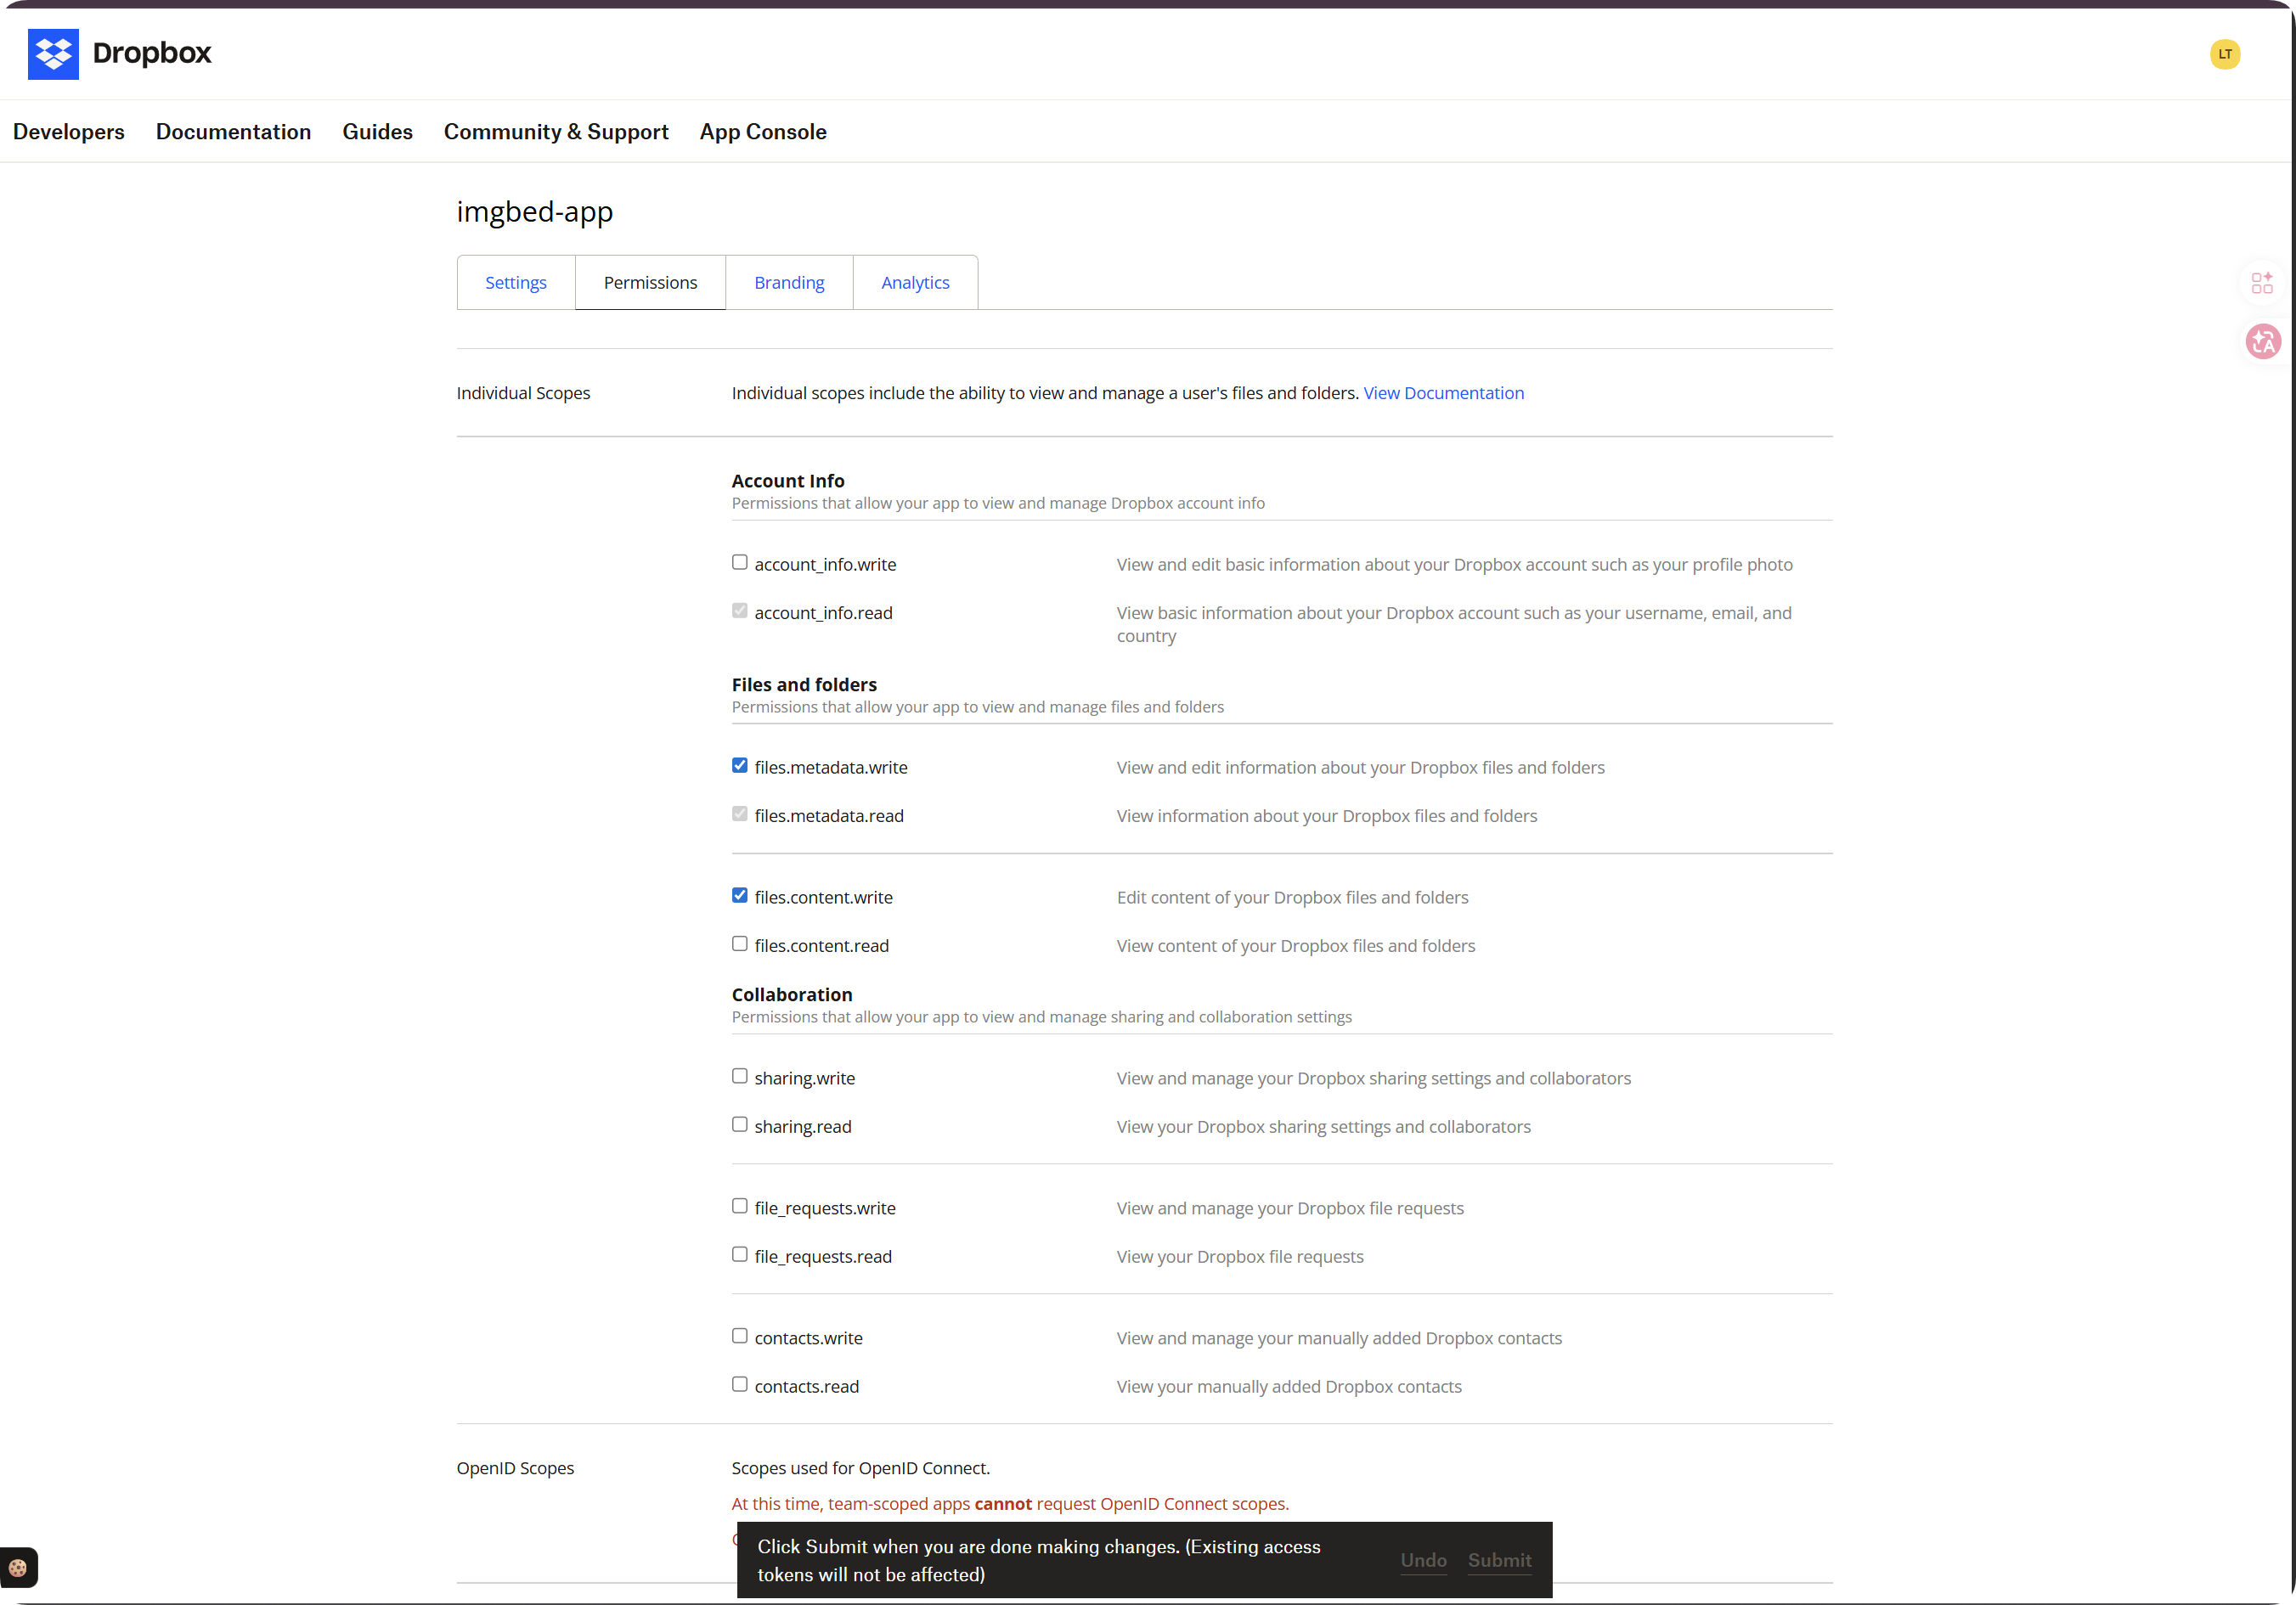The image size is (2296, 1605).
Task: Open the LT user avatar menu
Action: click(2224, 54)
